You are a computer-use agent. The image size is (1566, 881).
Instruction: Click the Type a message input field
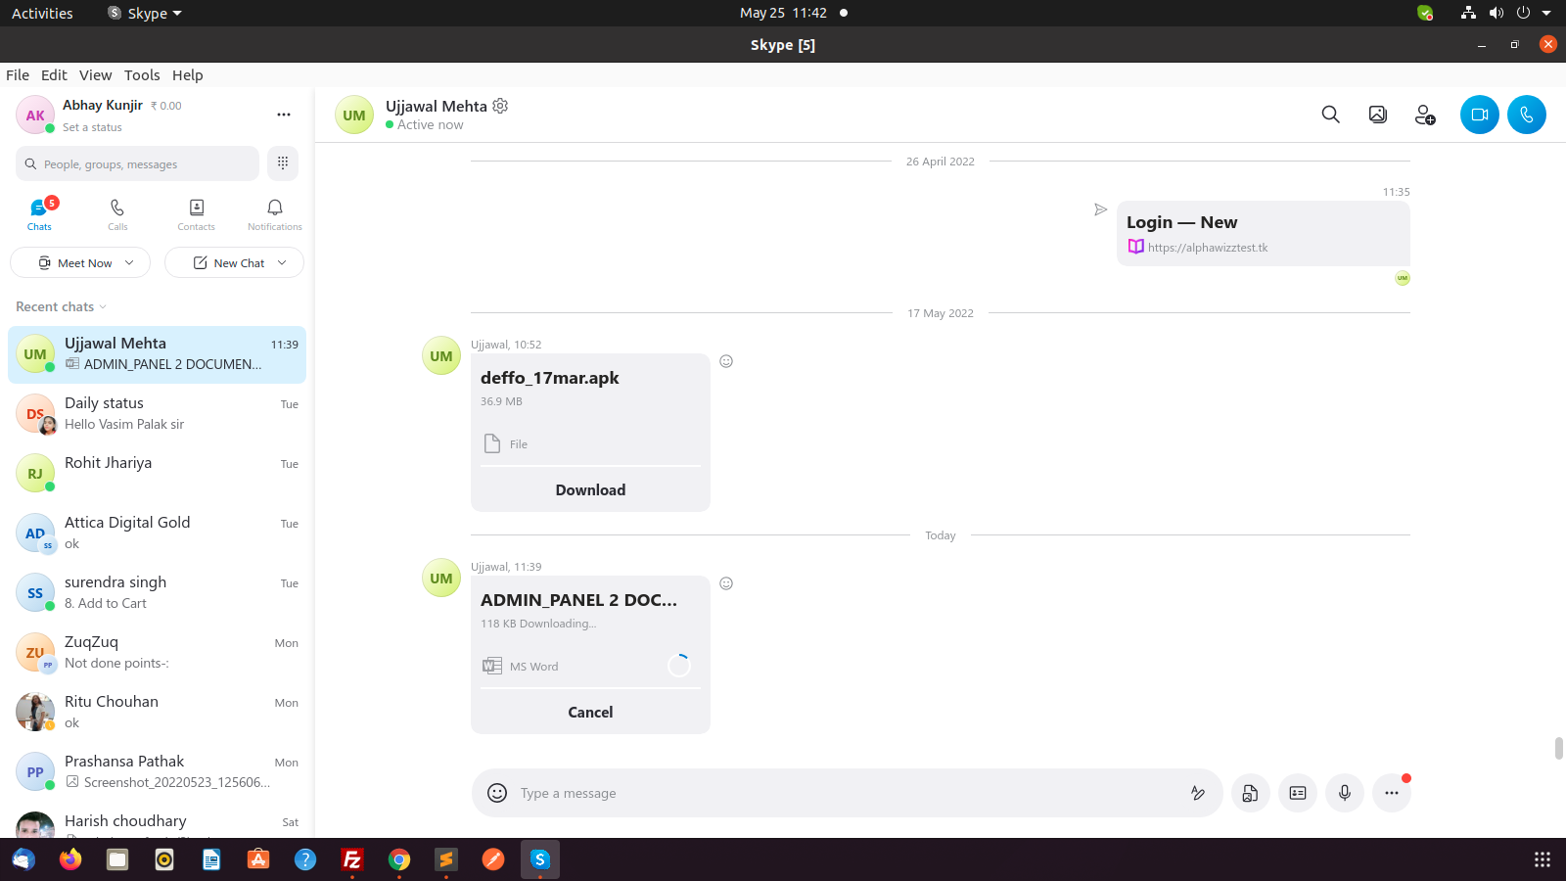click(x=847, y=793)
